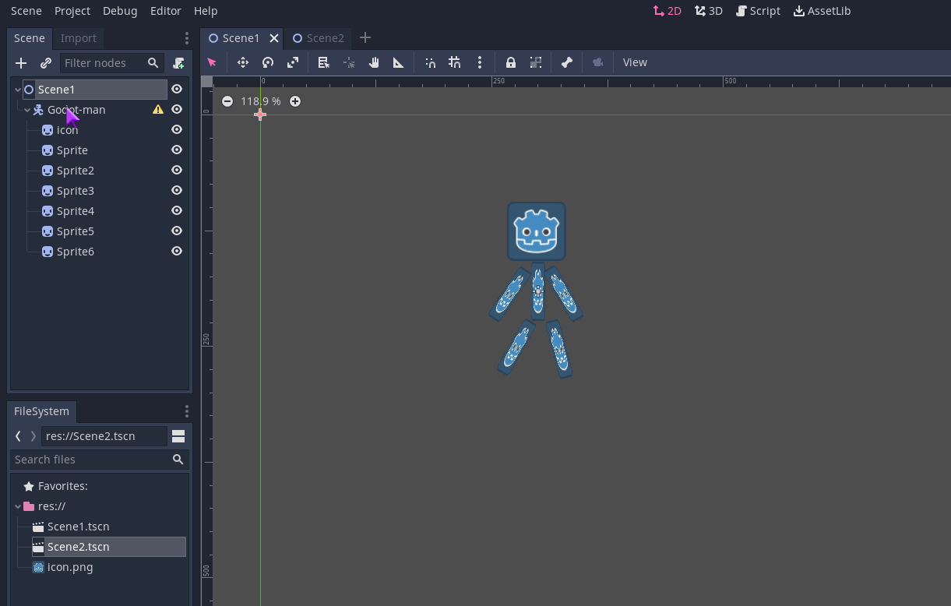The height and width of the screenshot is (606, 951).
Task: Toggle smart snapping icon
Action: tap(430, 62)
